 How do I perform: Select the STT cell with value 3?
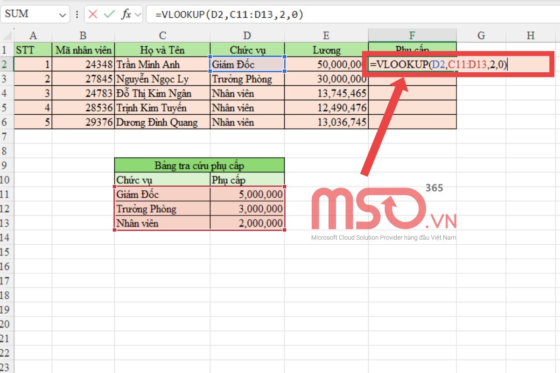(x=33, y=93)
